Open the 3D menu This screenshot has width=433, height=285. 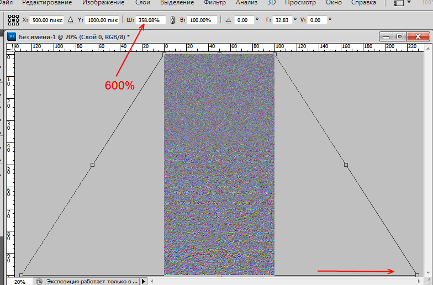click(x=272, y=2)
